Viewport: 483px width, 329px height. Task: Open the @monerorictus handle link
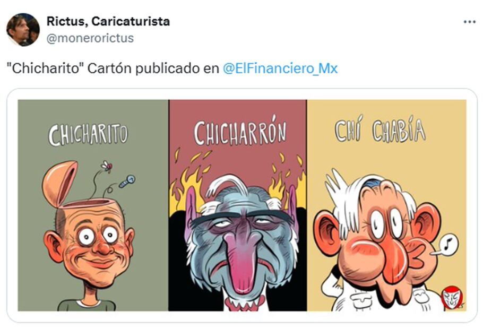point(90,38)
